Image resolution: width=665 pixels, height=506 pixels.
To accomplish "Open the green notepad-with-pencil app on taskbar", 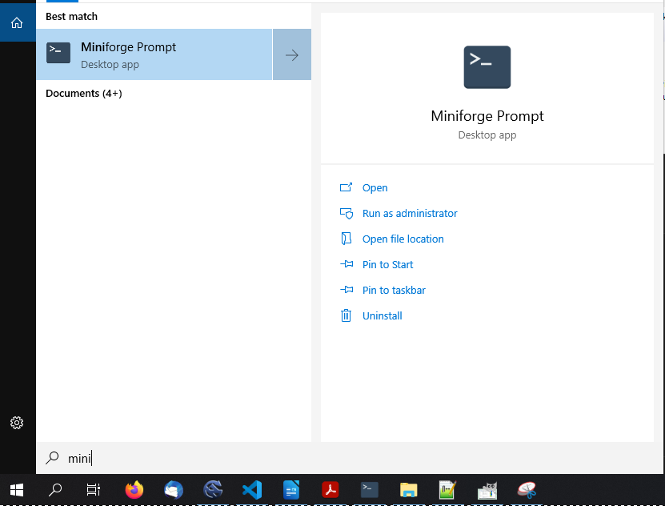I will (448, 490).
